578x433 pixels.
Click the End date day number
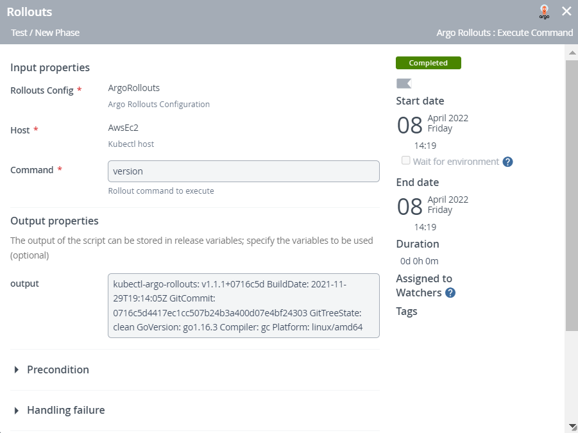pos(409,207)
